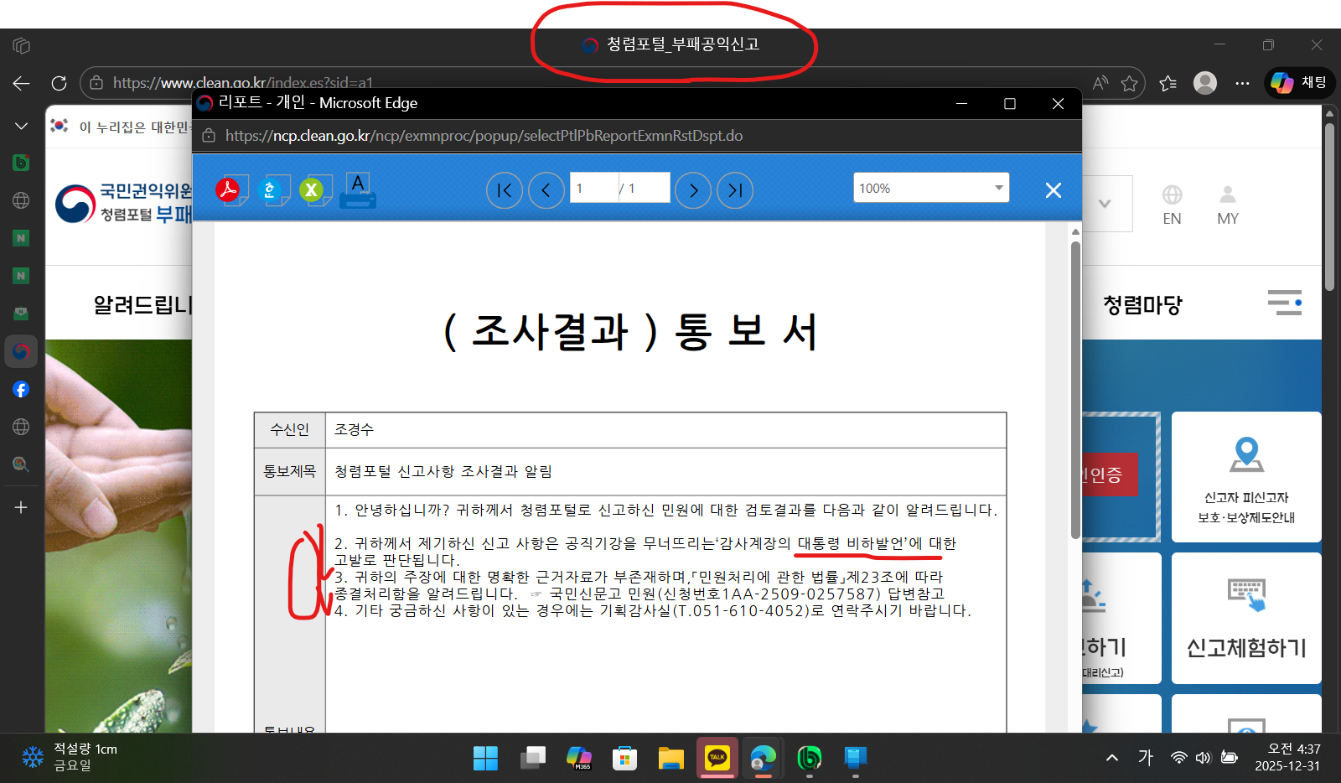Export the report as PDF

[230, 190]
